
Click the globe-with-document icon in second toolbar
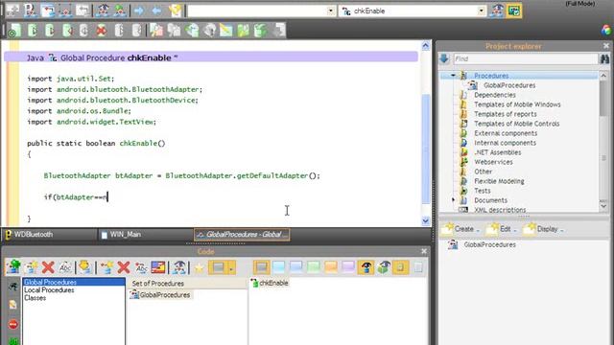click(192, 30)
